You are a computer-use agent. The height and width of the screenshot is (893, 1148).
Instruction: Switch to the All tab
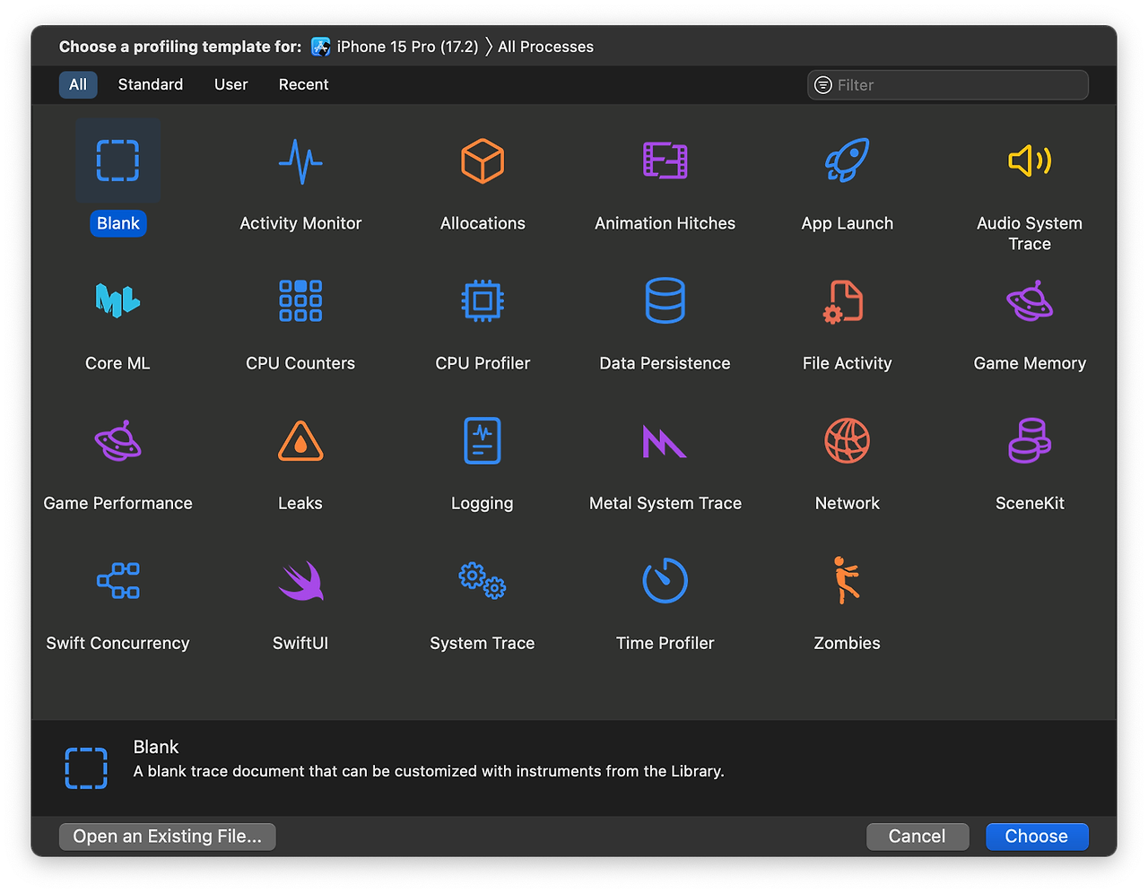[78, 84]
